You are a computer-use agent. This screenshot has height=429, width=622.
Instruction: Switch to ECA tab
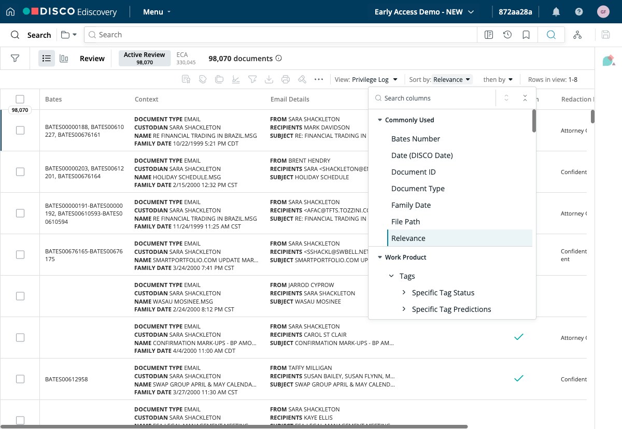click(186, 58)
